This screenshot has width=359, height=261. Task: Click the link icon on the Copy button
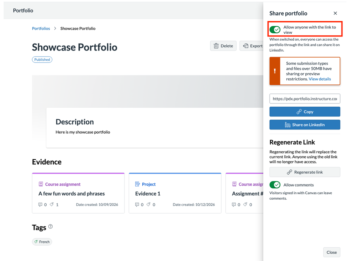[x=299, y=112]
